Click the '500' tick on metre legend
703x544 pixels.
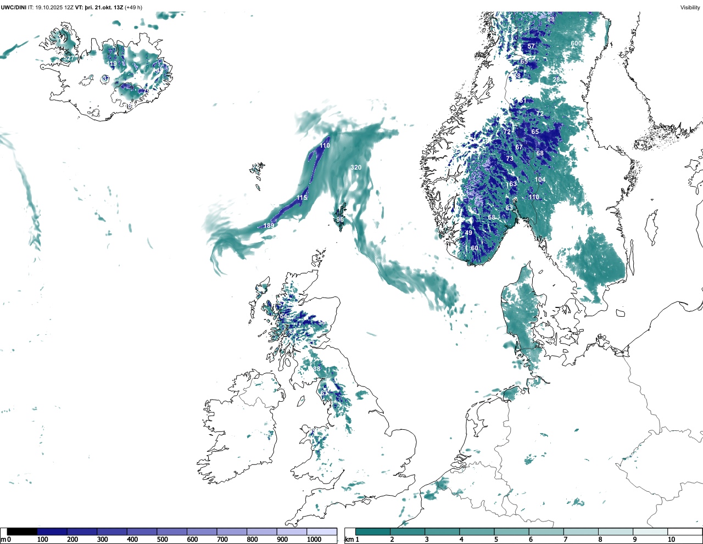pos(162,540)
